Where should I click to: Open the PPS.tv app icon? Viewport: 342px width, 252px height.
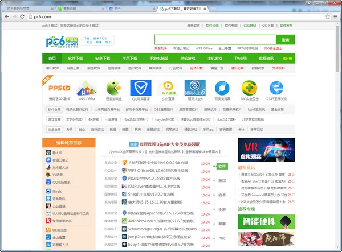coord(59,88)
